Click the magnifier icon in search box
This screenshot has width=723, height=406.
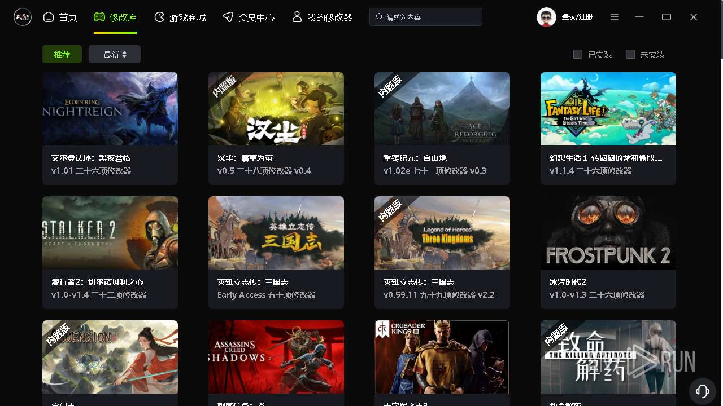pos(380,17)
